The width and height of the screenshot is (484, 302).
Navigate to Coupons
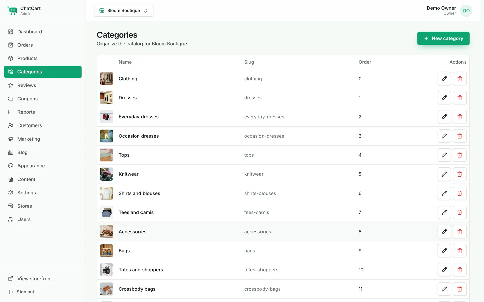(x=43, y=99)
